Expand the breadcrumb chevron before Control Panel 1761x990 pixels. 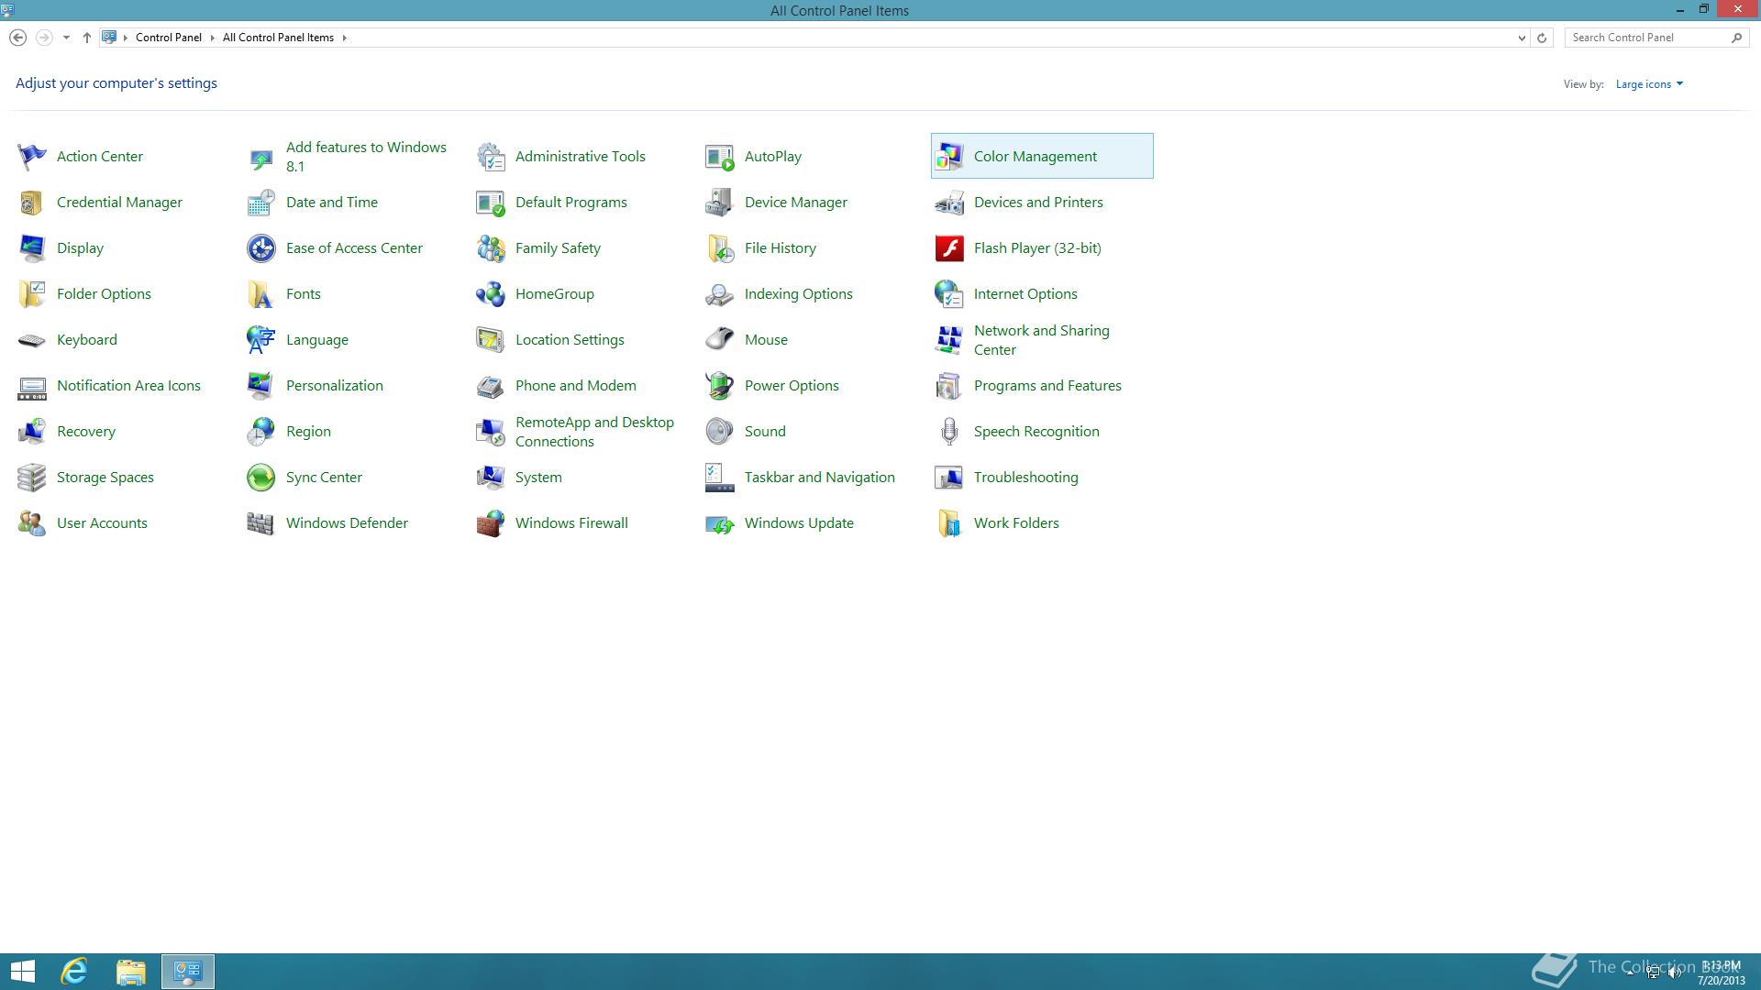click(126, 38)
